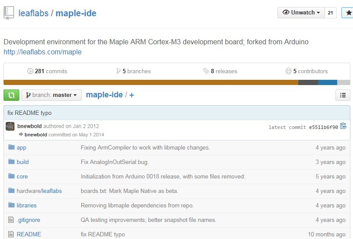This screenshot has height=239, width=353.
Task: Create a new file with the plus link
Action: (132, 95)
